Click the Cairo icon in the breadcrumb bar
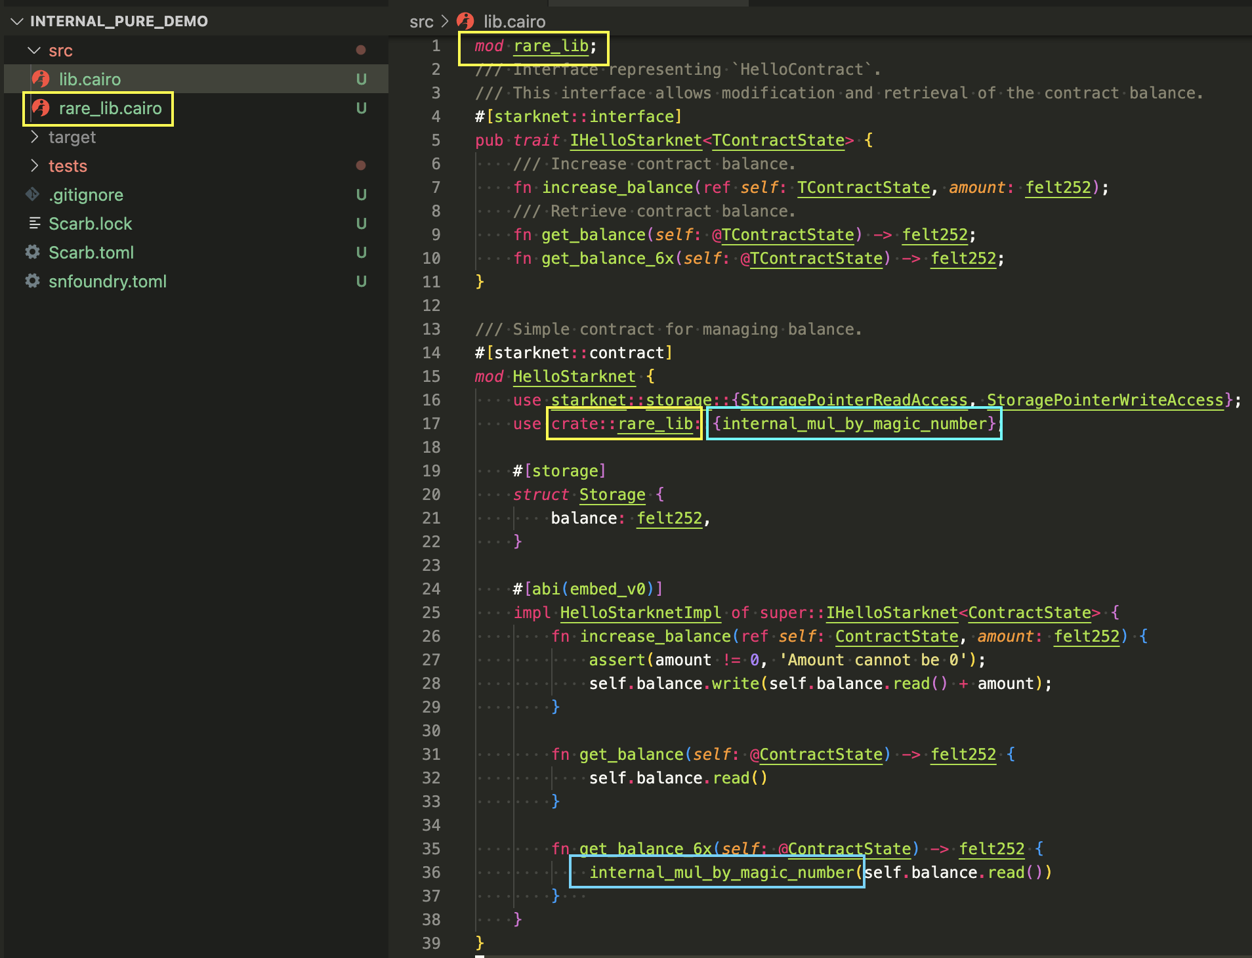Screen dimensions: 1252x958 pyautogui.click(x=465, y=21)
